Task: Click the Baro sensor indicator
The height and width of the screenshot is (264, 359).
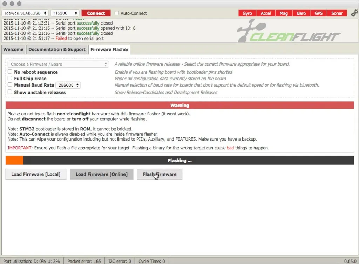Action: [301, 13]
